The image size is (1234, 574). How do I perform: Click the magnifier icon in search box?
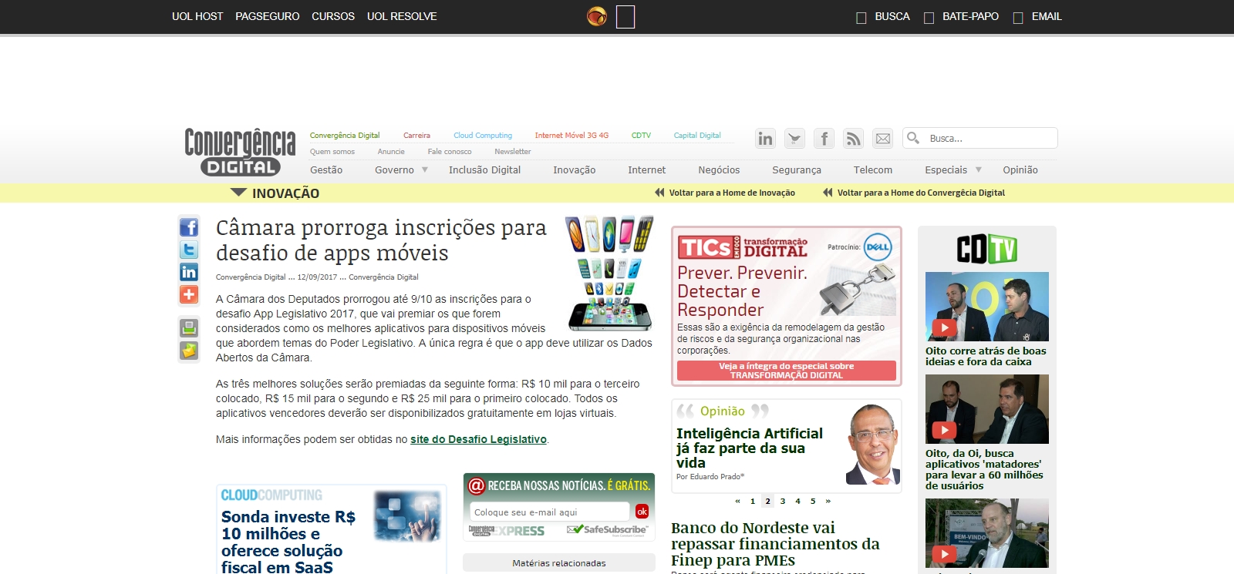[x=913, y=138]
